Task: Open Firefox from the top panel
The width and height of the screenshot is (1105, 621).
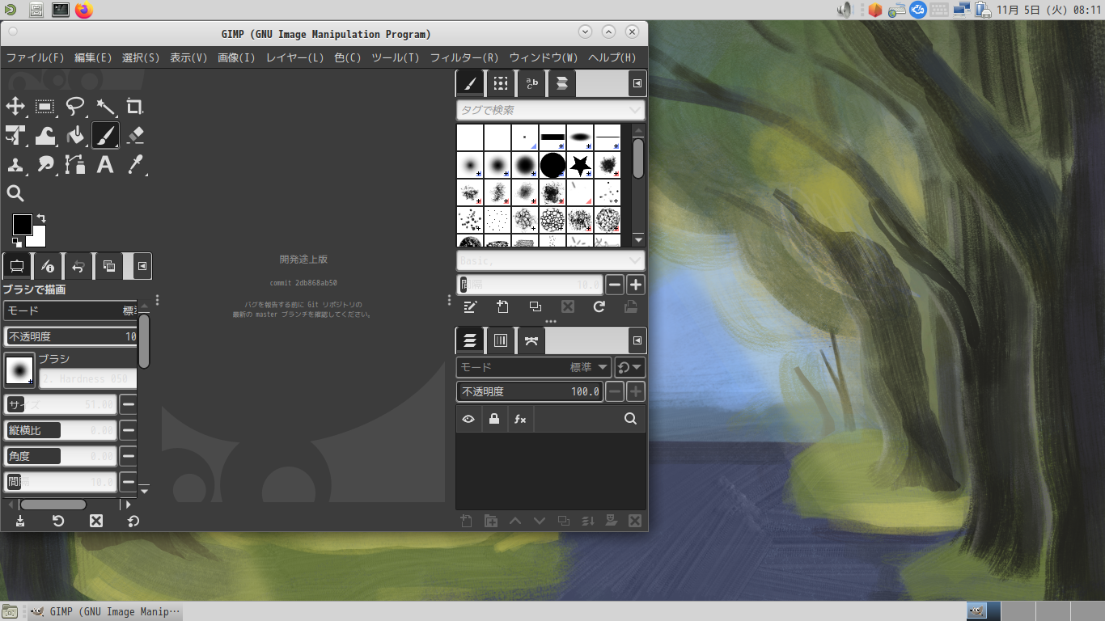Action: coord(84,10)
